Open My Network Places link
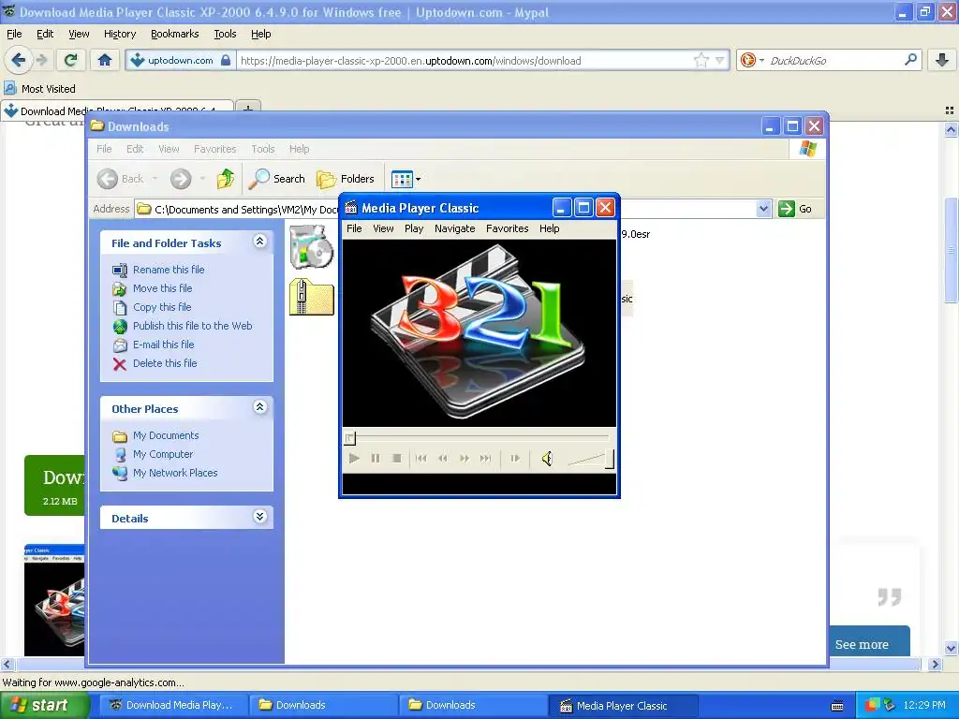The height and width of the screenshot is (719, 959). point(175,473)
